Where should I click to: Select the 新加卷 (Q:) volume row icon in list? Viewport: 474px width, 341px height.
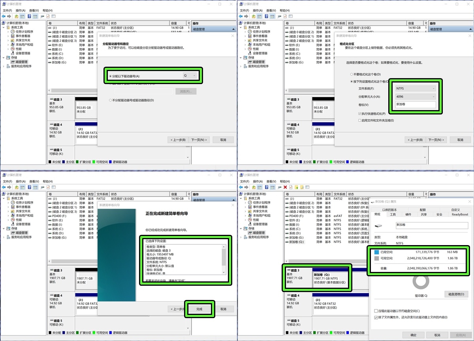tap(287, 242)
